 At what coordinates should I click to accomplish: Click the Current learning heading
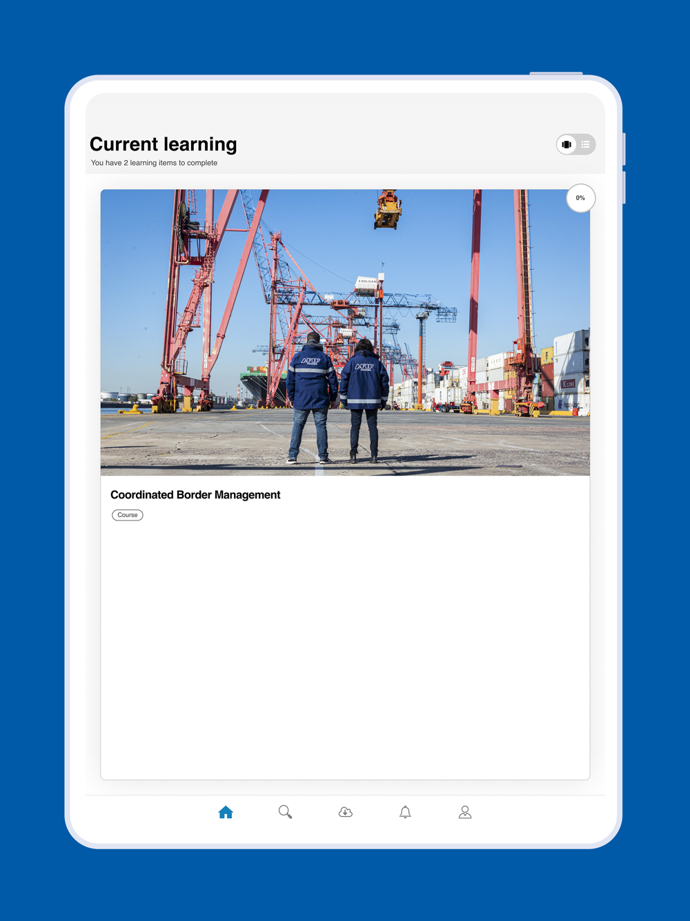click(x=164, y=144)
